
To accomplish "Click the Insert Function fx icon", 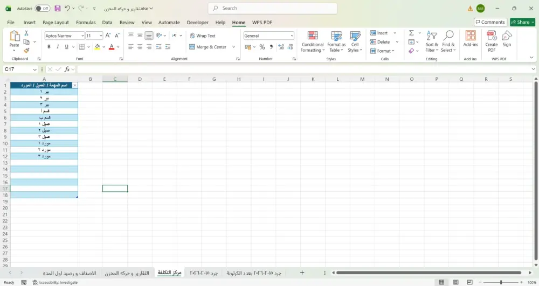I will coord(67,69).
